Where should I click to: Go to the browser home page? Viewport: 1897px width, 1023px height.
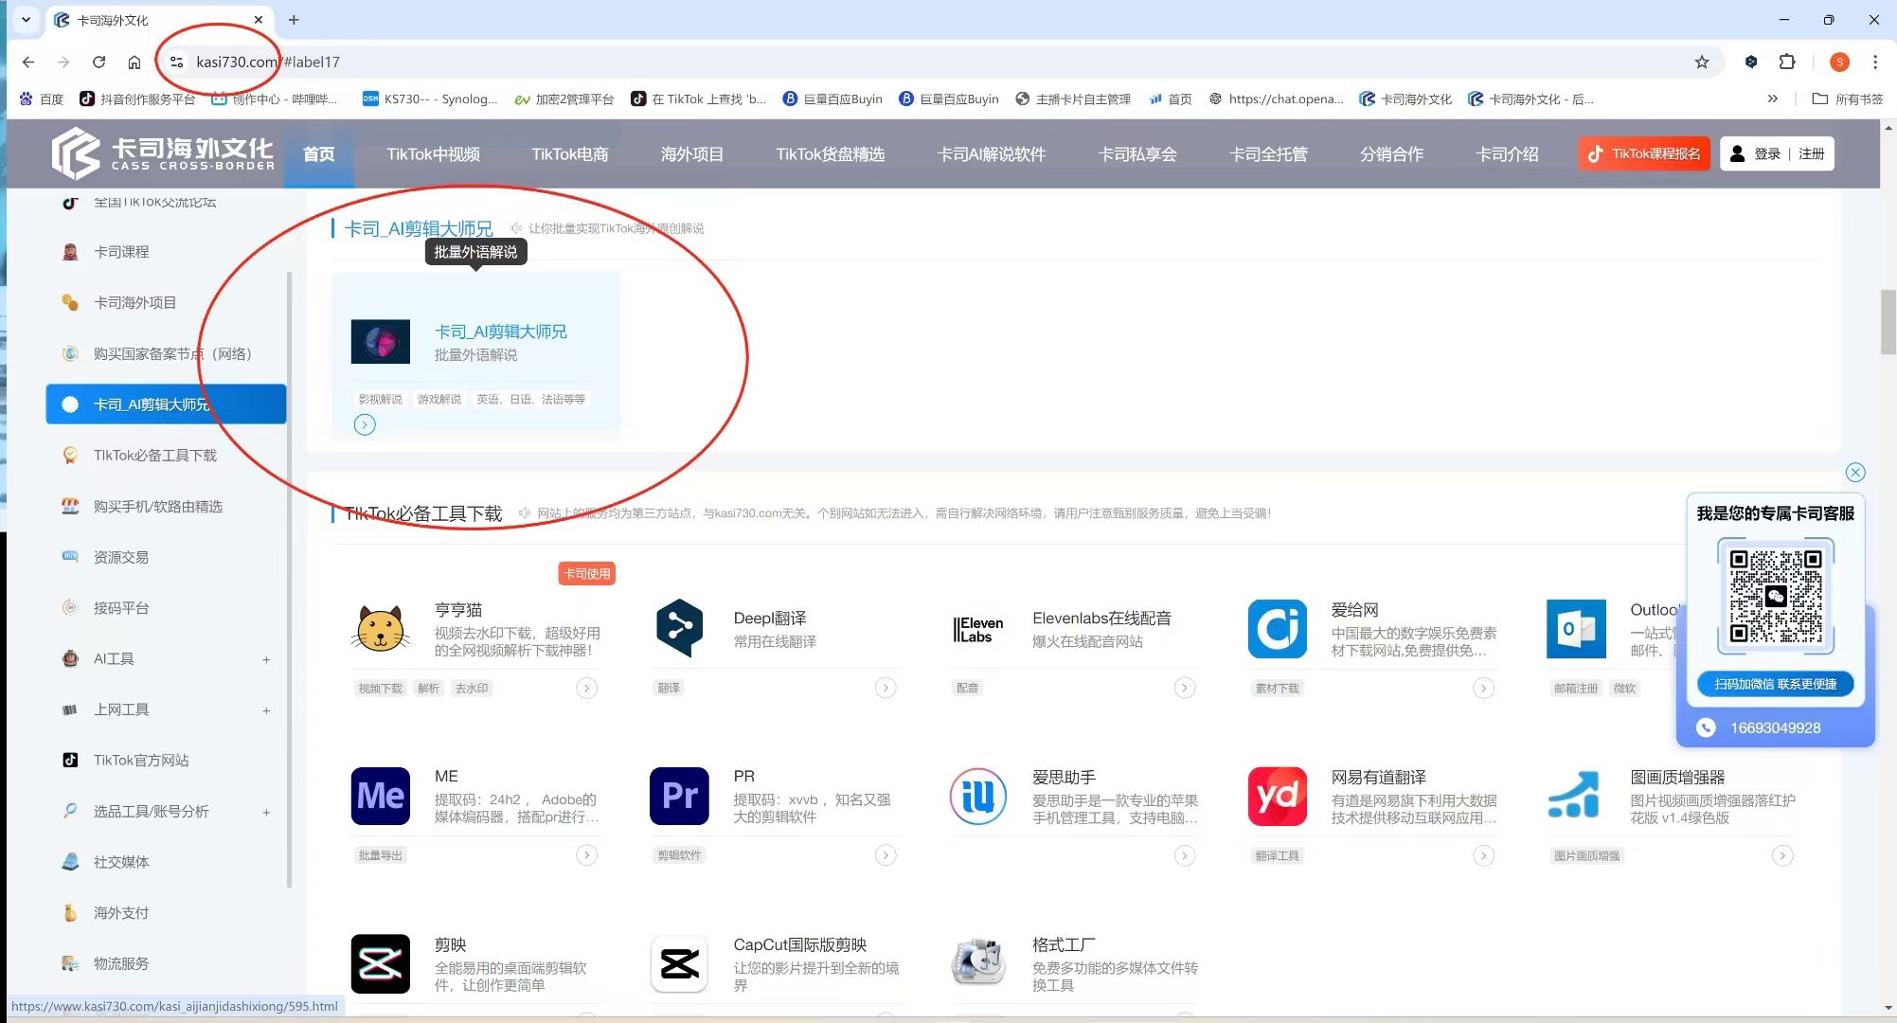134,62
